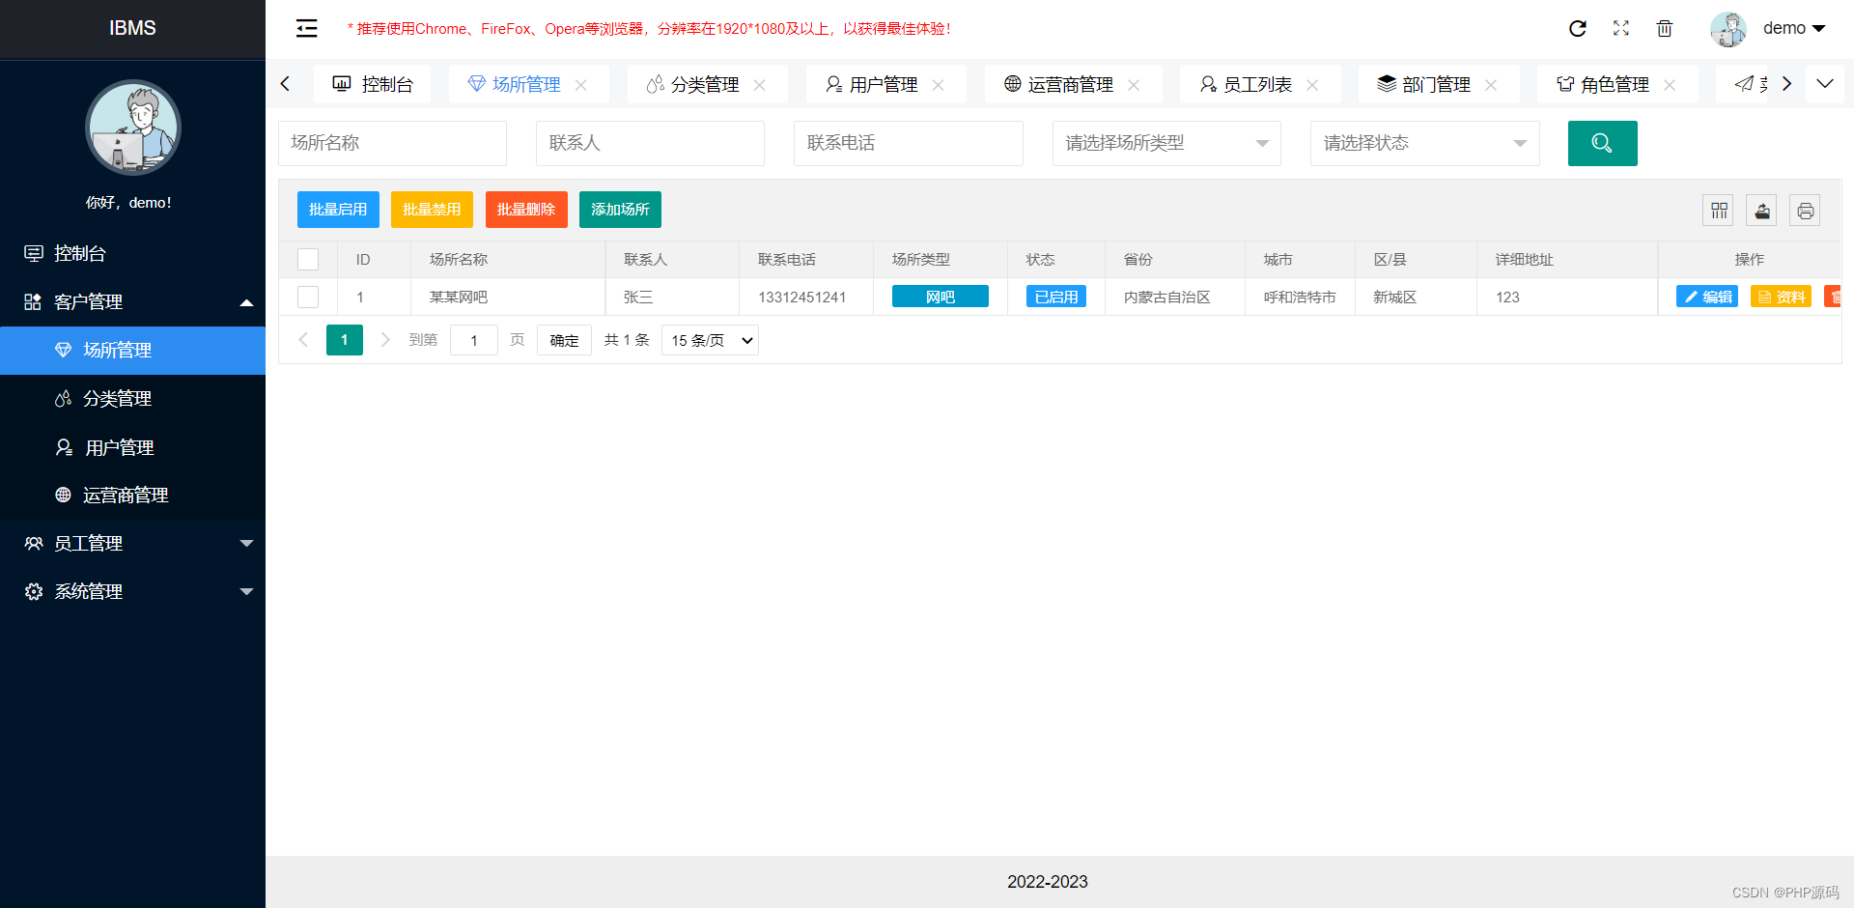The height and width of the screenshot is (908, 1854).
Task: Collapse the 客户管理 sidebar group
Action: coord(132,301)
